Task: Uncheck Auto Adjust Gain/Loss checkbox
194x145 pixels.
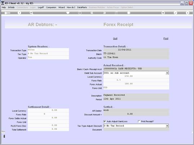Action: [x=105, y=121]
